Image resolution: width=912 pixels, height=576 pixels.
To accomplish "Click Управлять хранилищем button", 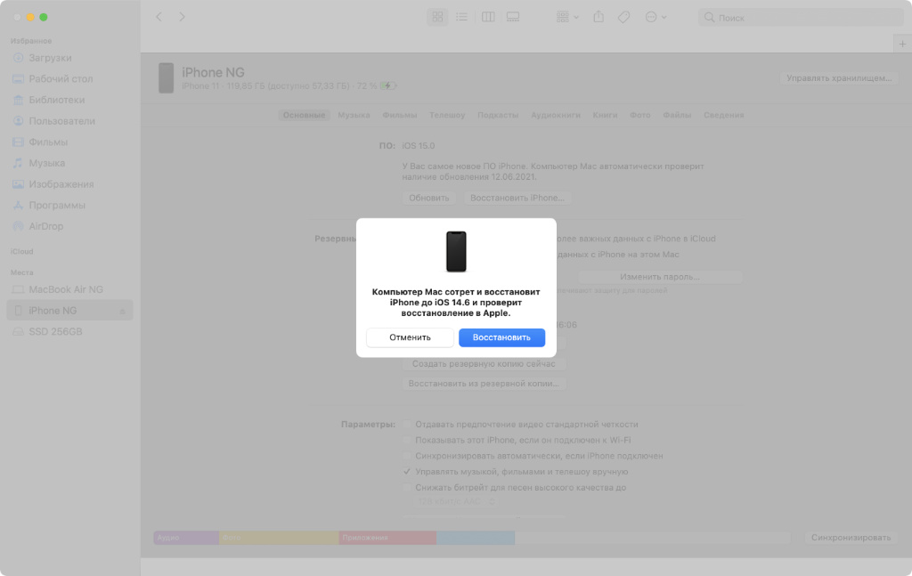I will coord(839,77).
